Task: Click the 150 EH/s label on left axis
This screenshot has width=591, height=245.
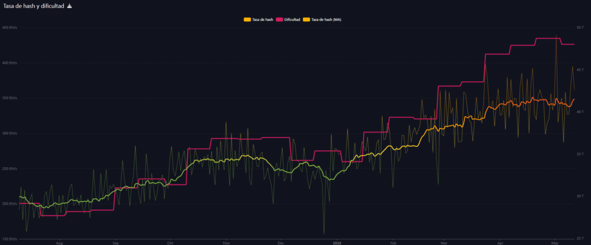Action: coord(10,239)
